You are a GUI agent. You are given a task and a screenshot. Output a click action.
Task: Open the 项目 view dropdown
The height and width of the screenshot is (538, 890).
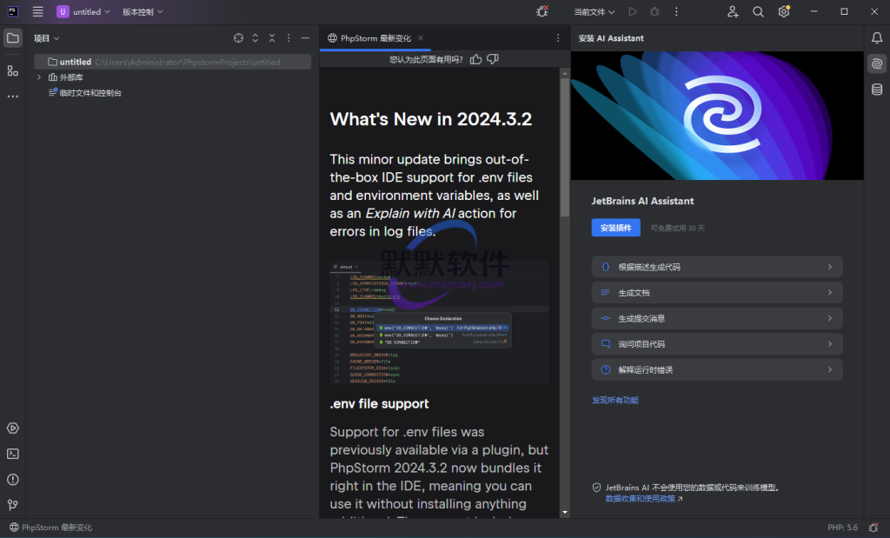click(47, 38)
